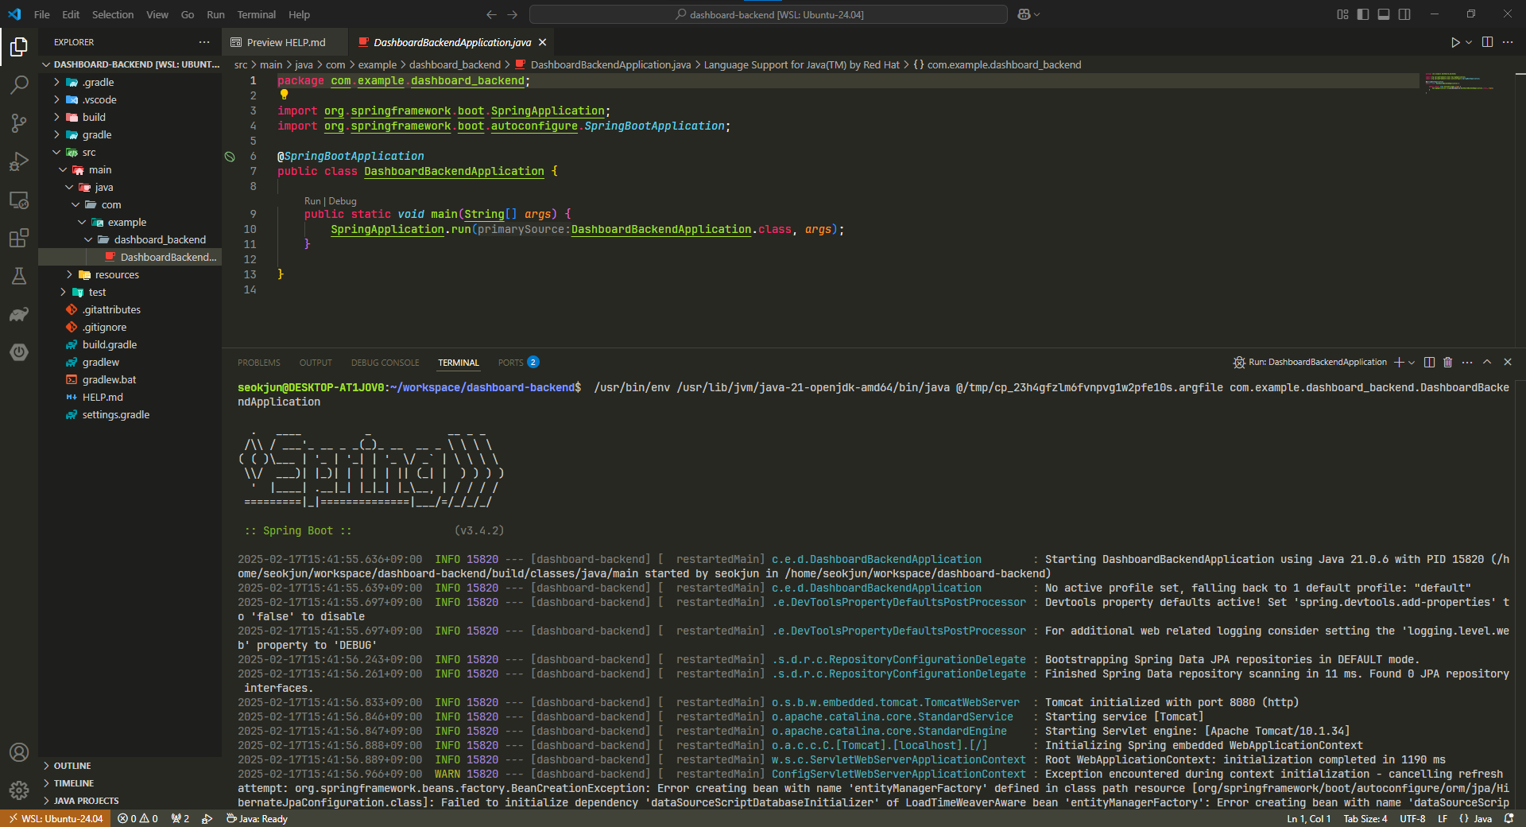
Task: Open the Run and Debug view
Action: click(x=19, y=161)
